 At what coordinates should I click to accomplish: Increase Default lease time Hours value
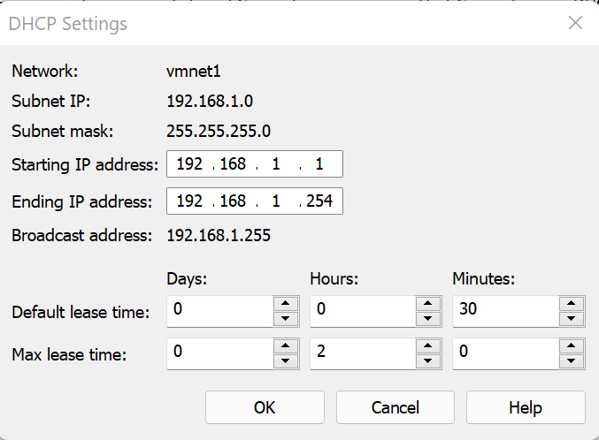point(428,303)
